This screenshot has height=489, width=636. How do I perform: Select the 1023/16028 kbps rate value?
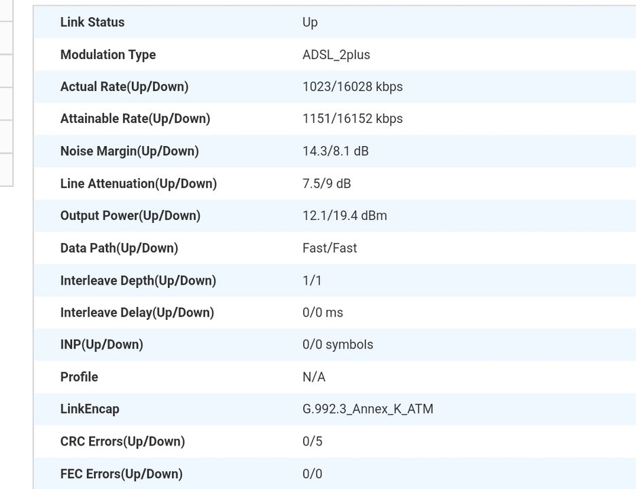[x=352, y=87]
